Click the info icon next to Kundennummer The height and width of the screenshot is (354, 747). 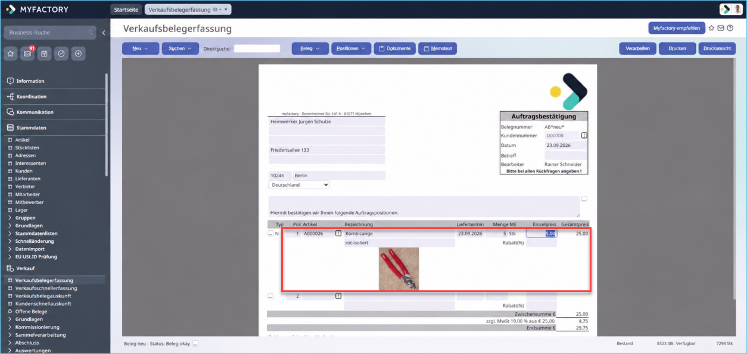click(584, 136)
